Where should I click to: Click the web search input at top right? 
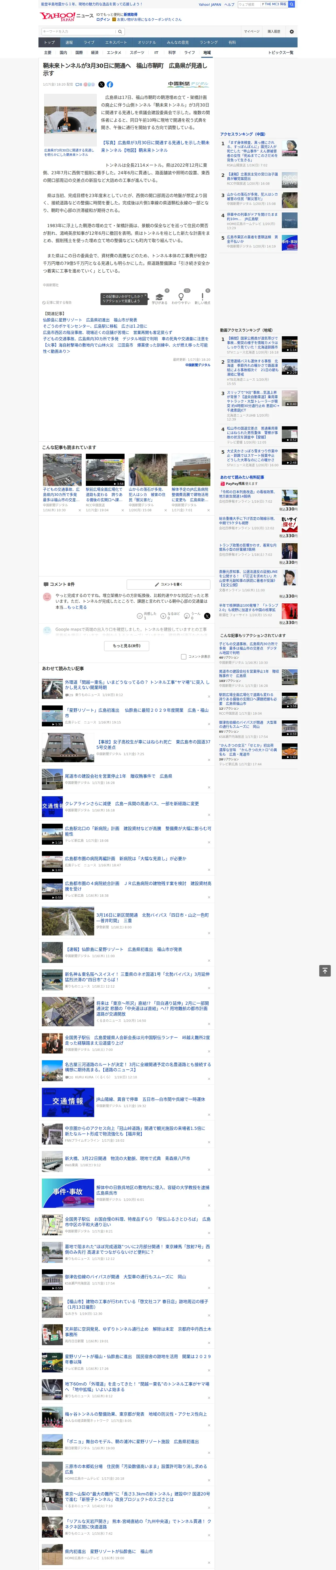249,4
